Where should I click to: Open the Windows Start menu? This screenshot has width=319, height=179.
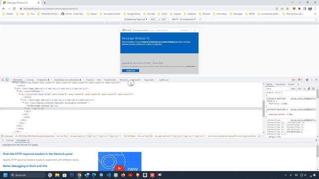pyautogui.click(x=5, y=175)
